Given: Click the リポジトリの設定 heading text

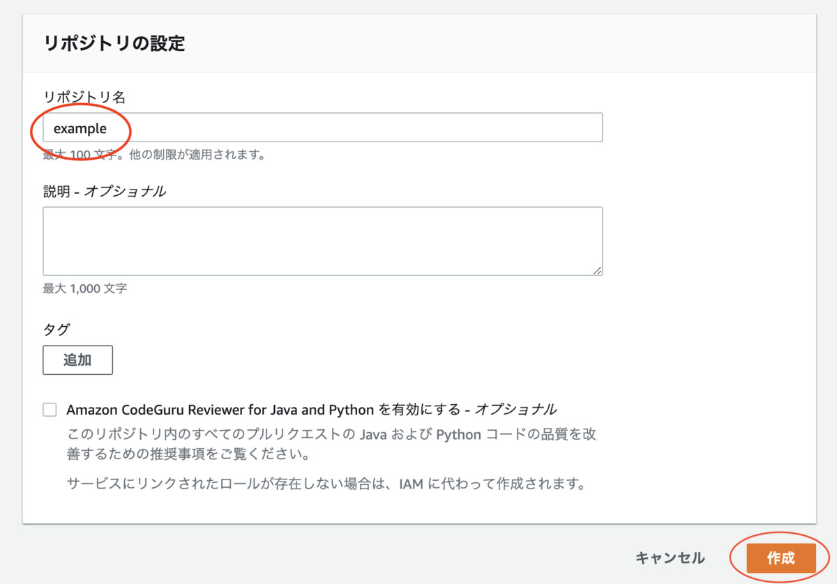Looking at the screenshot, I should click(x=114, y=43).
